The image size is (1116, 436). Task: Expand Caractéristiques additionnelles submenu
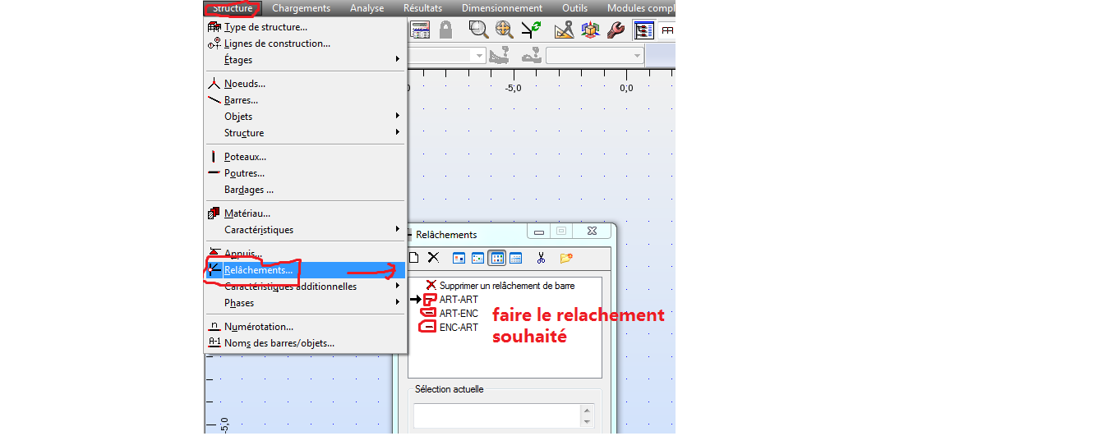pos(305,287)
